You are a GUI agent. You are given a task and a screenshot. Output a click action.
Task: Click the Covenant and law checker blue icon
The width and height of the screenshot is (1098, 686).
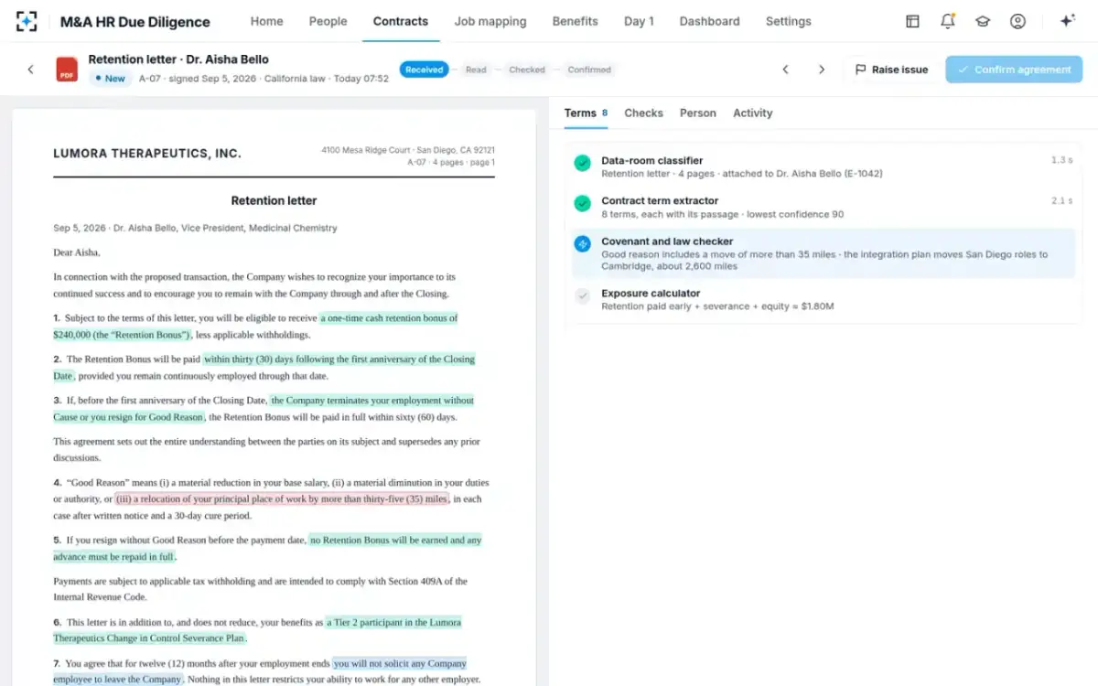582,244
